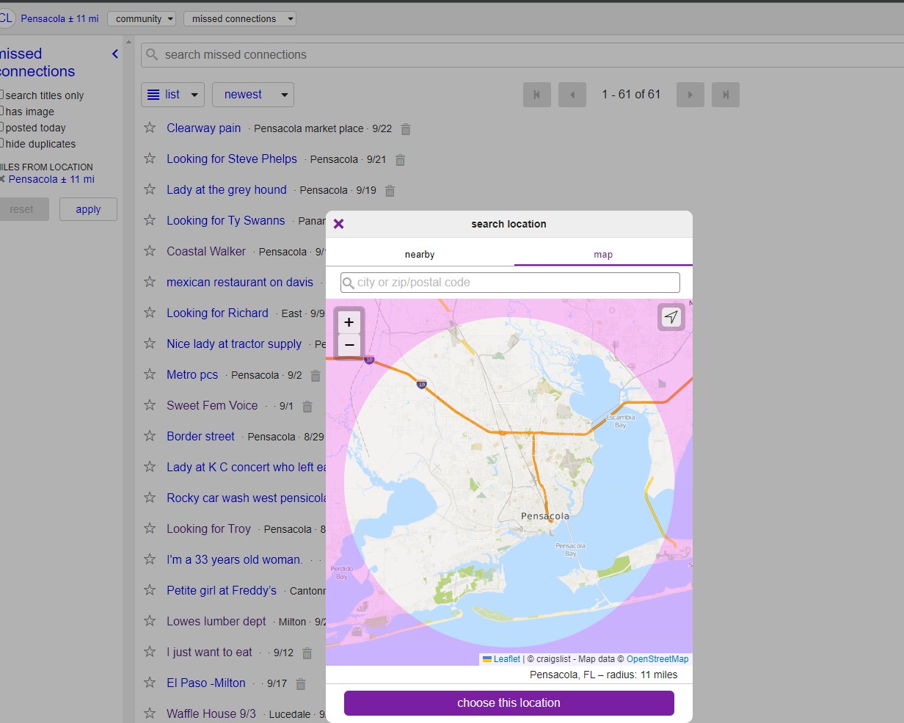Star the Petite girl at Freddy's post

click(x=150, y=590)
